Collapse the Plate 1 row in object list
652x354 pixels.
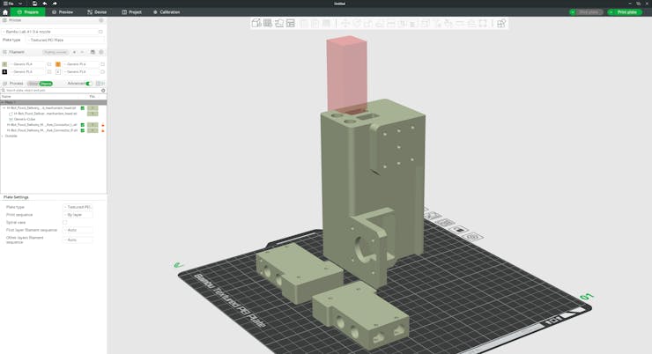pos(2,102)
